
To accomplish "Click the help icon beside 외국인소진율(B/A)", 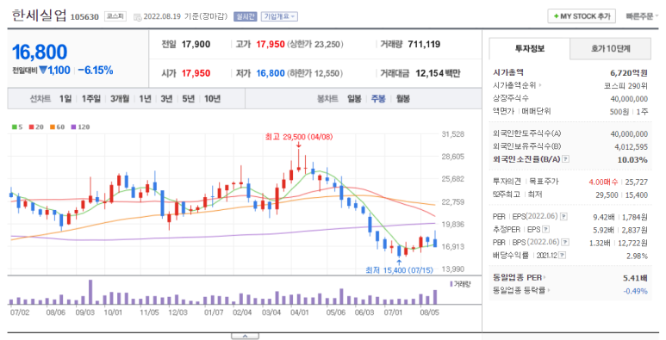I will coord(566,159).
